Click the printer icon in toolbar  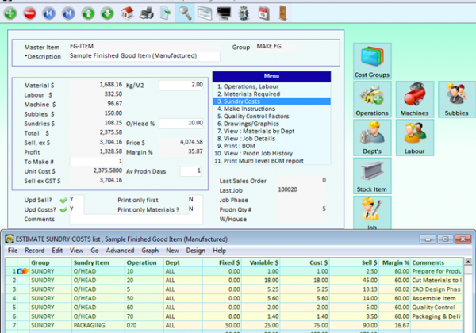146,13
